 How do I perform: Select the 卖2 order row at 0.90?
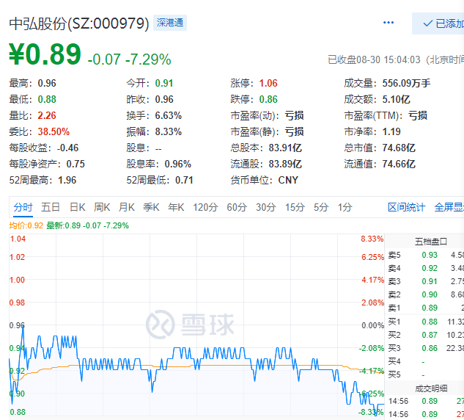(x=426, y=294)
